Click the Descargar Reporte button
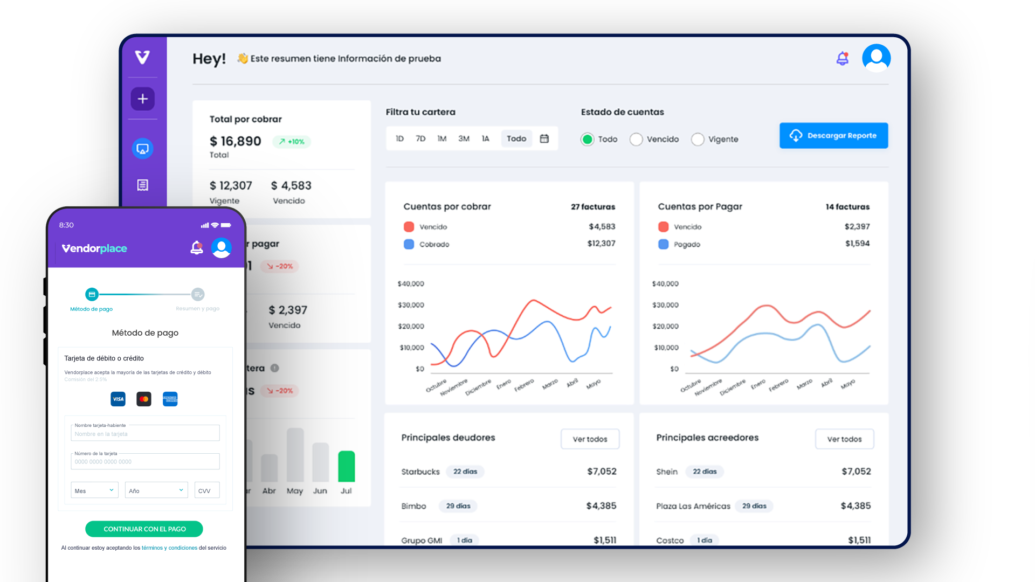 [833, 135]
